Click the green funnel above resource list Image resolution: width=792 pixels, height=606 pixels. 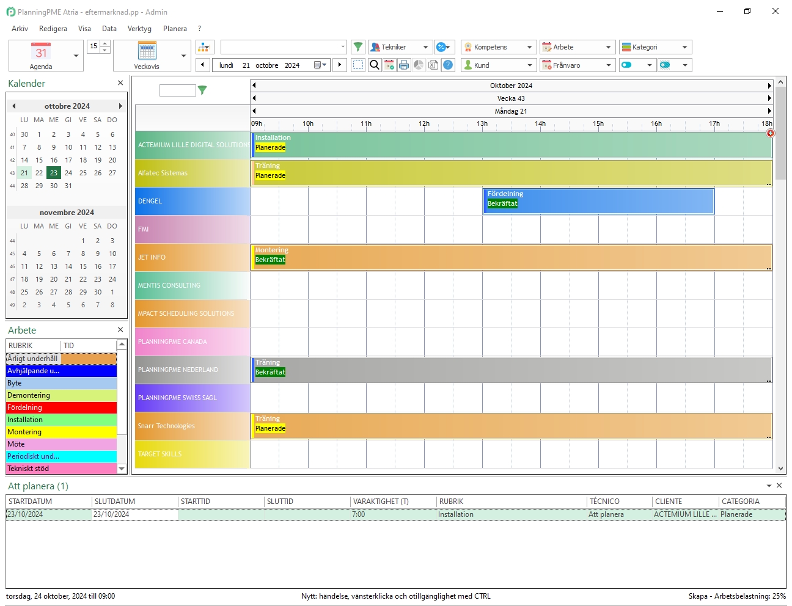202,90
